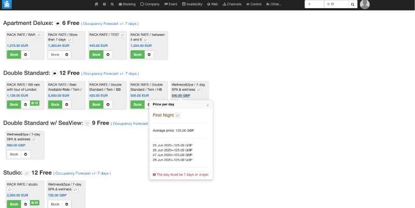Expand dropdown arrow on RACK RATE / studio card
Viewport: 415px width, 208px height.
tap(25, 204)
